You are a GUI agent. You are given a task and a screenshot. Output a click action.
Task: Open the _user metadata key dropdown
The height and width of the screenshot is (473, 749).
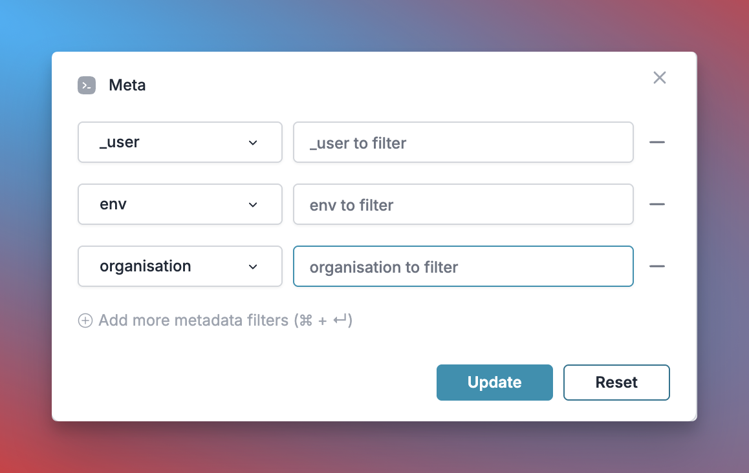180,142
